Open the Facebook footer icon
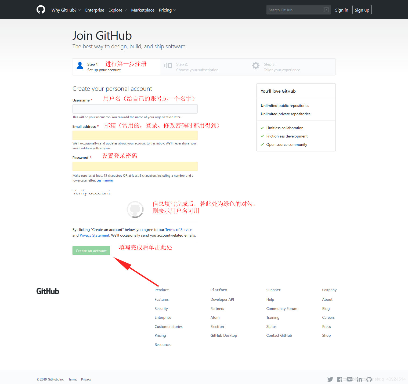 340,379
